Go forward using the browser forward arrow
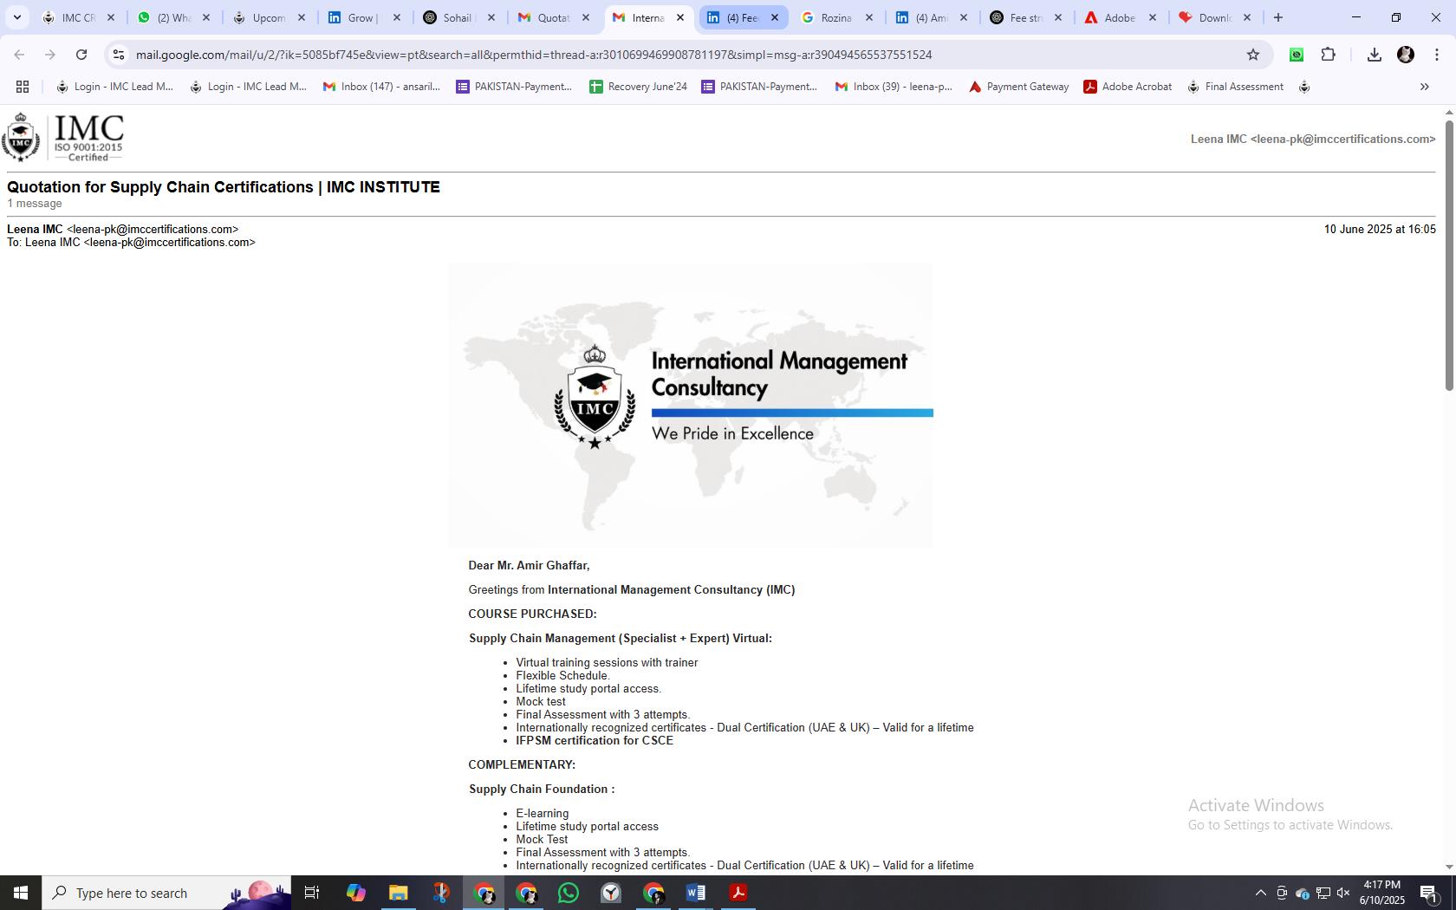The width and height of the screenshot is (1456, 910). tap(50, 55)
